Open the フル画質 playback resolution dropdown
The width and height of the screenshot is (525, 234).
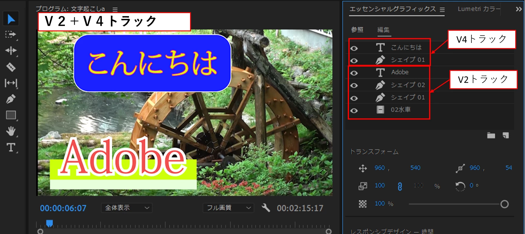pyautogui.click(x=228, y=208)
